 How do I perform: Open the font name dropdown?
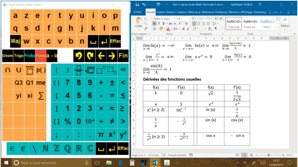tap(175, 18)
